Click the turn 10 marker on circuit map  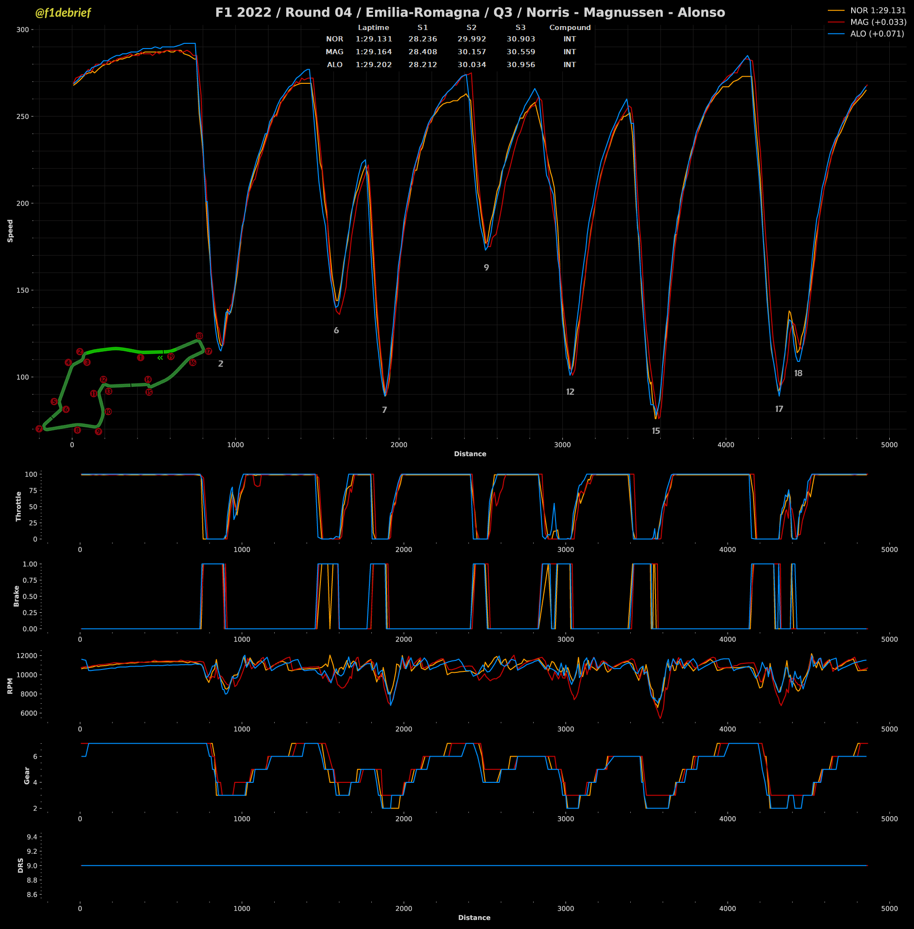(108, 412)
